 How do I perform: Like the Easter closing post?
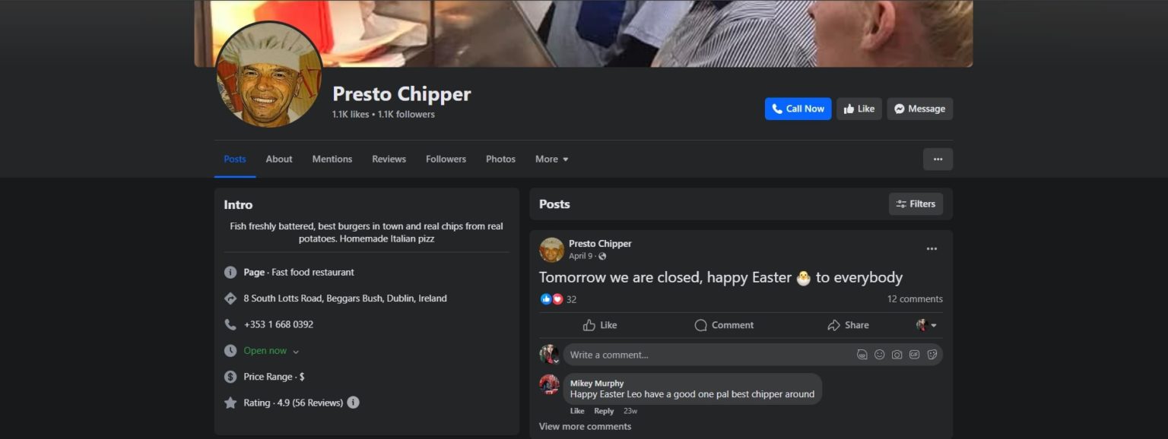pyautogui.click(x=599, y=325)
